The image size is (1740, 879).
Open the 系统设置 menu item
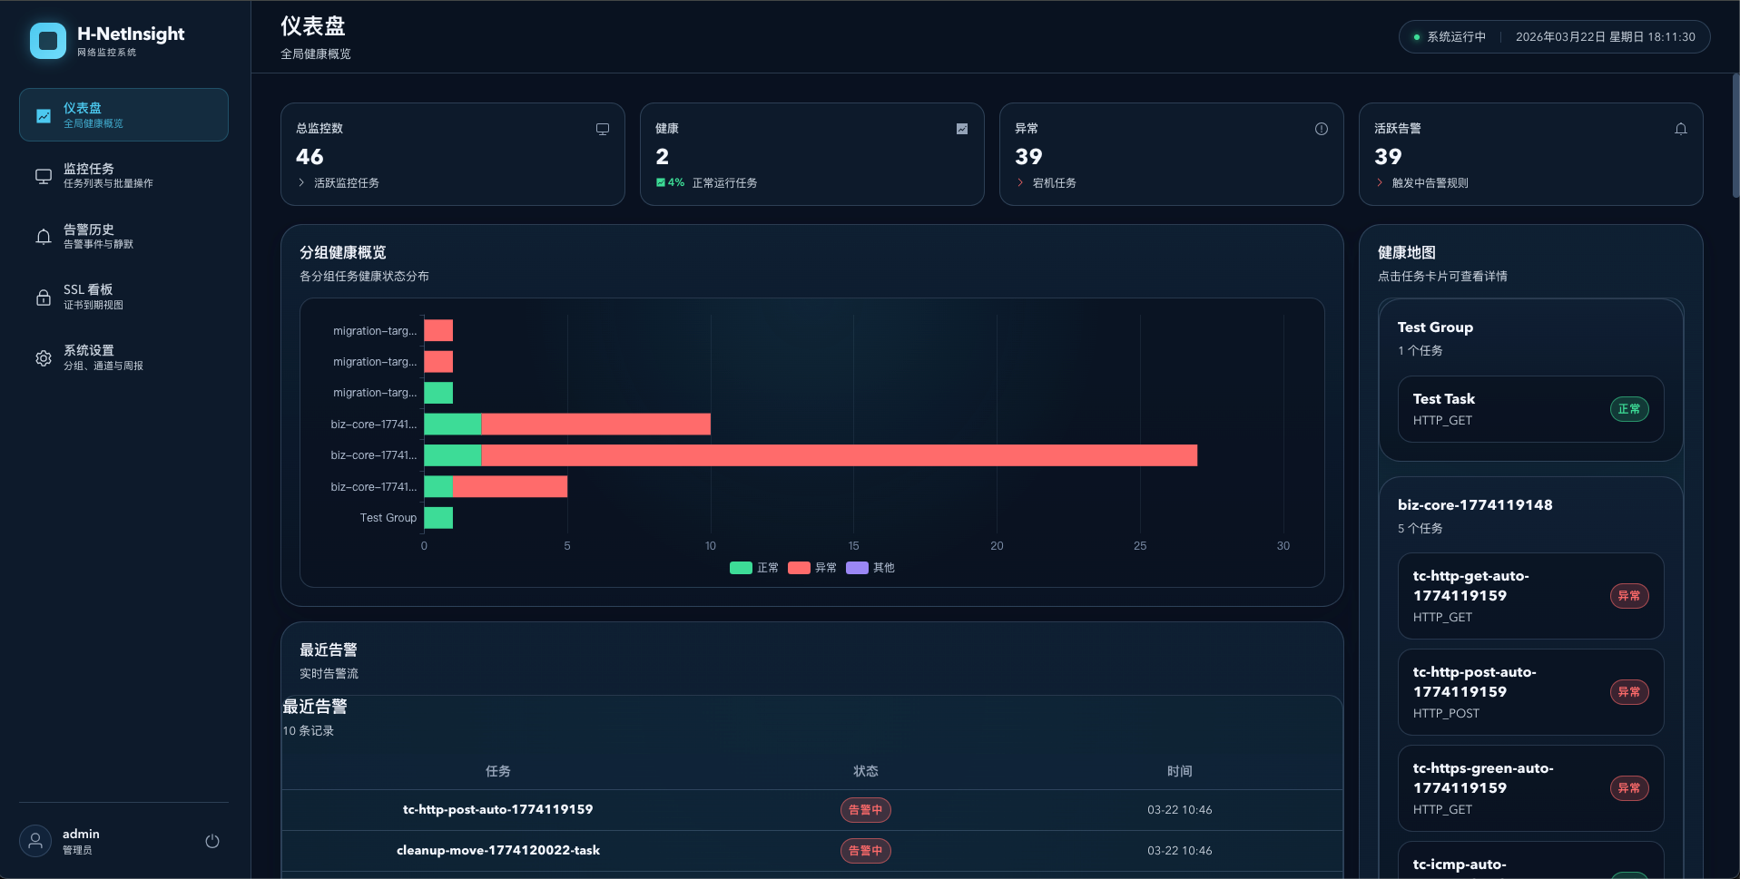coord(123,357)
